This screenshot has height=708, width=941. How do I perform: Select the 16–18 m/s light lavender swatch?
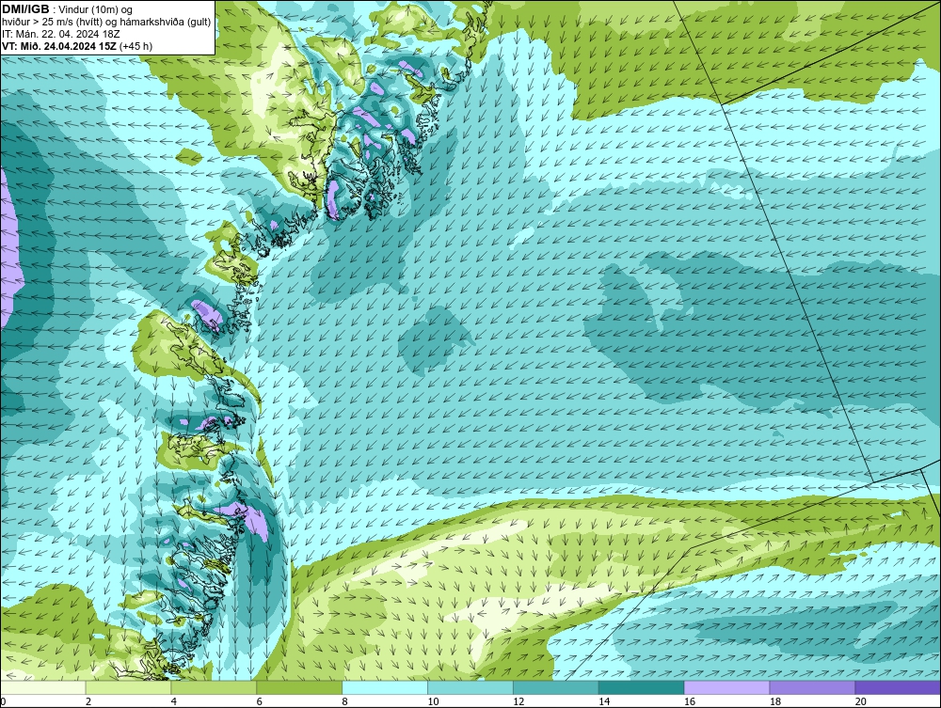point(726,688)
